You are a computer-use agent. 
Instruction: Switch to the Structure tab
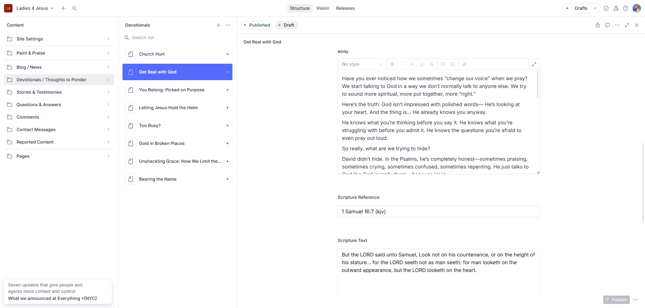point(300,8)
